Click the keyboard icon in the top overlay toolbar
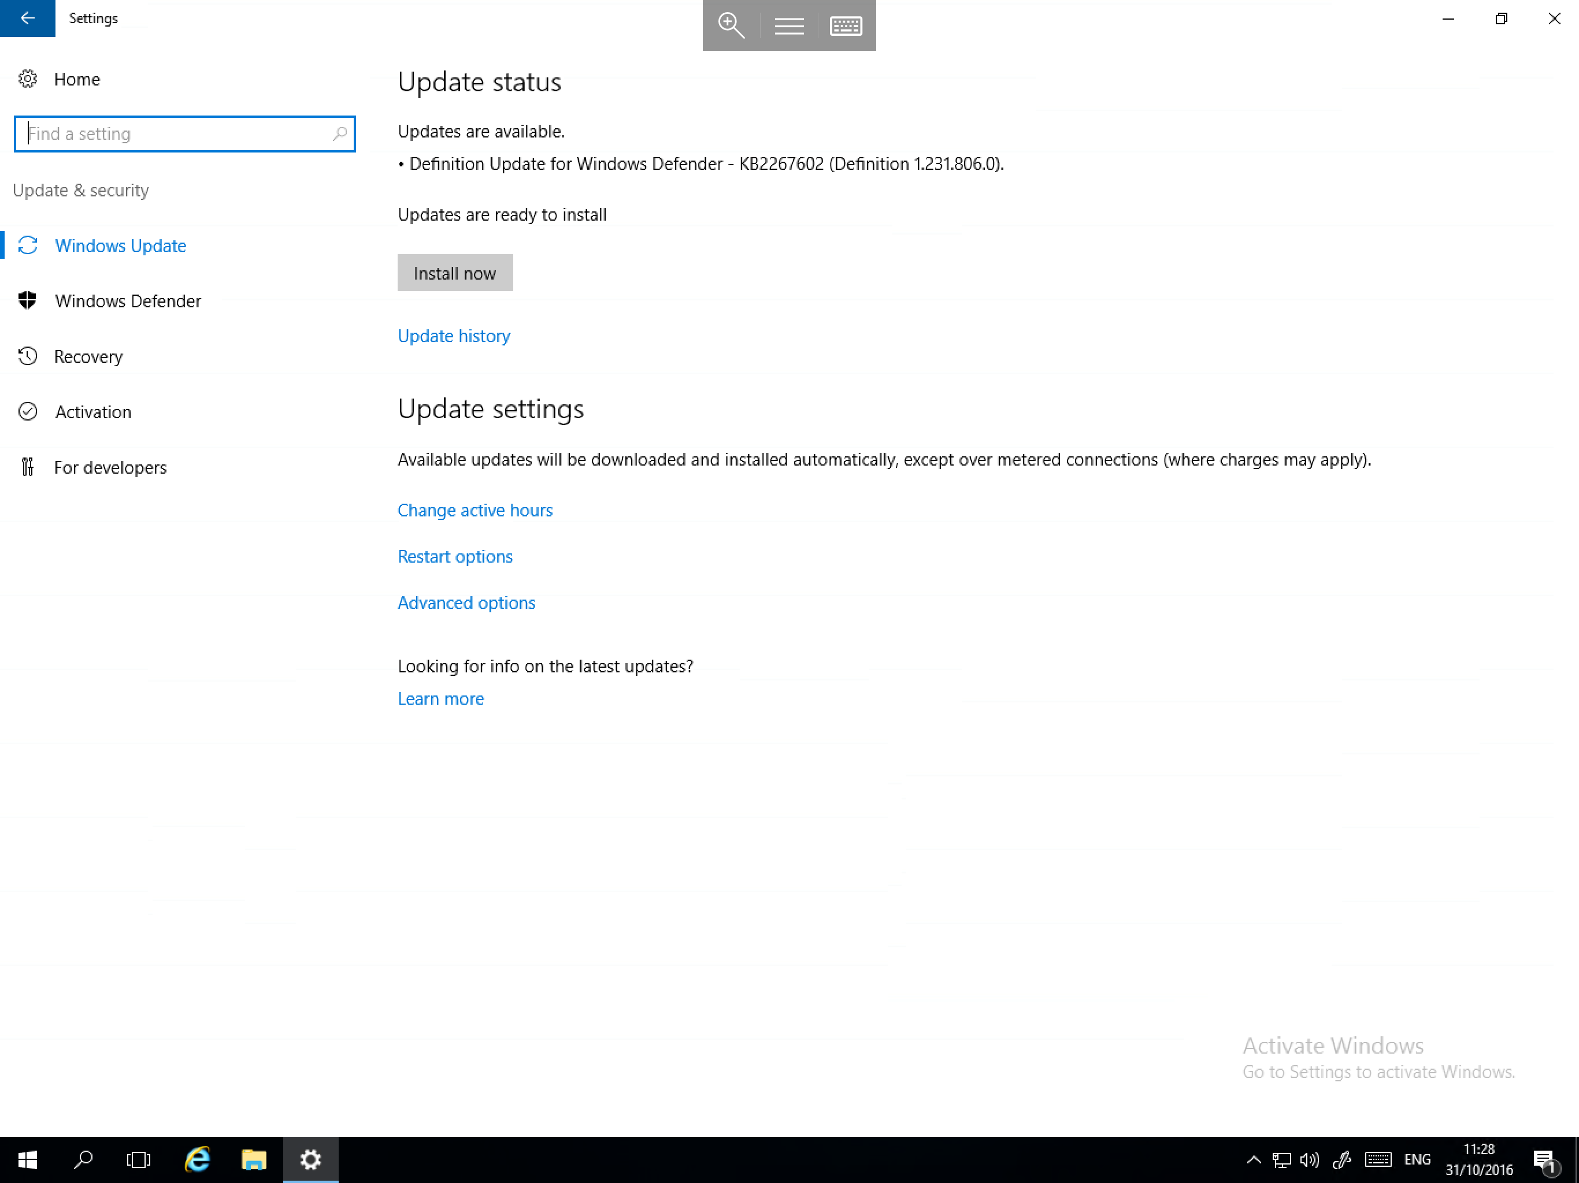 click(x=846, y=27)
